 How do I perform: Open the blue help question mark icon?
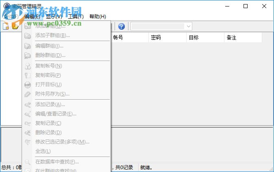tap(122, 26)
